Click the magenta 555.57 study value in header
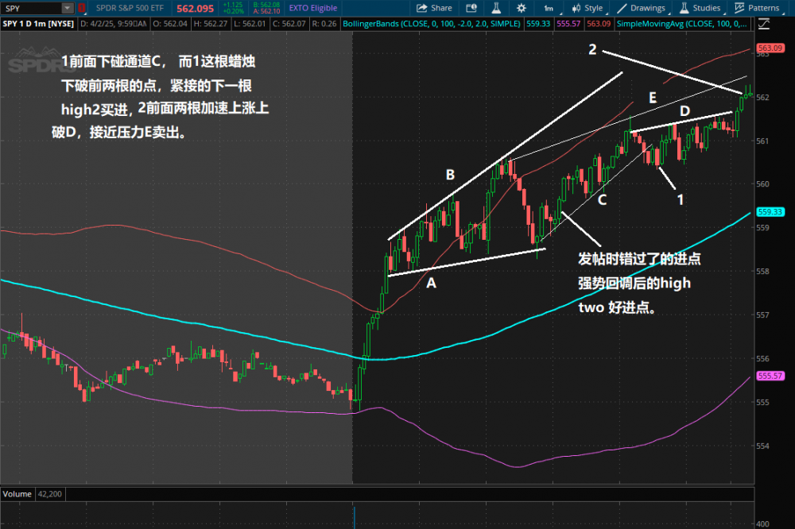This screenshot has width=795, height=529. [568, 24]
